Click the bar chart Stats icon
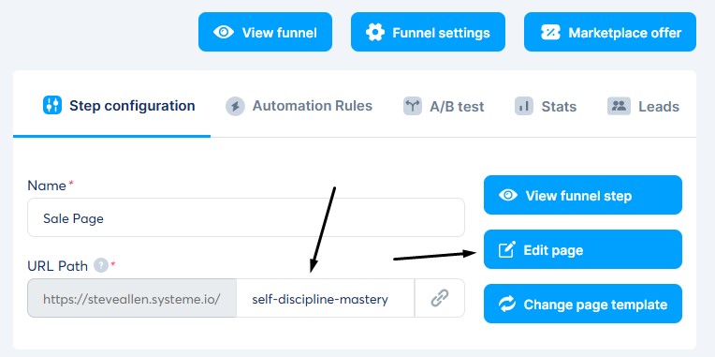Image resolution: width=715 pixels, height=357 pixels. point(524,106)
